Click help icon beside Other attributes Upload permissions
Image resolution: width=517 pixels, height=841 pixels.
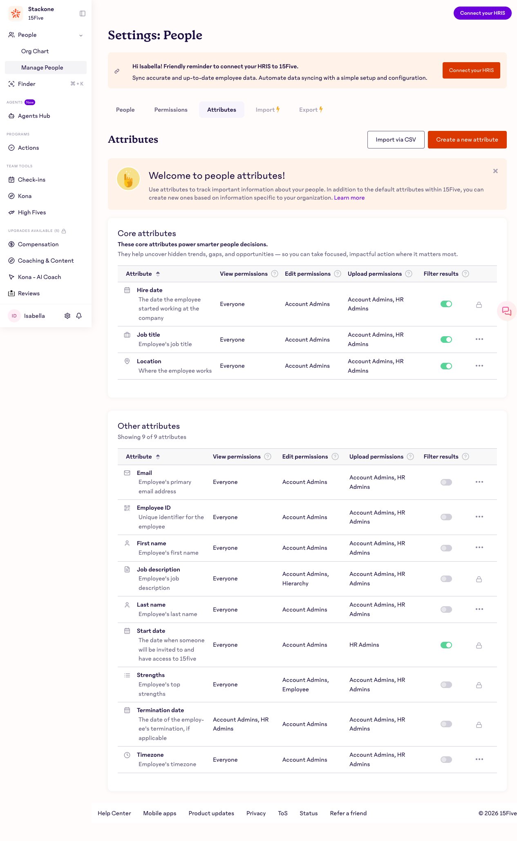point(410,456)
